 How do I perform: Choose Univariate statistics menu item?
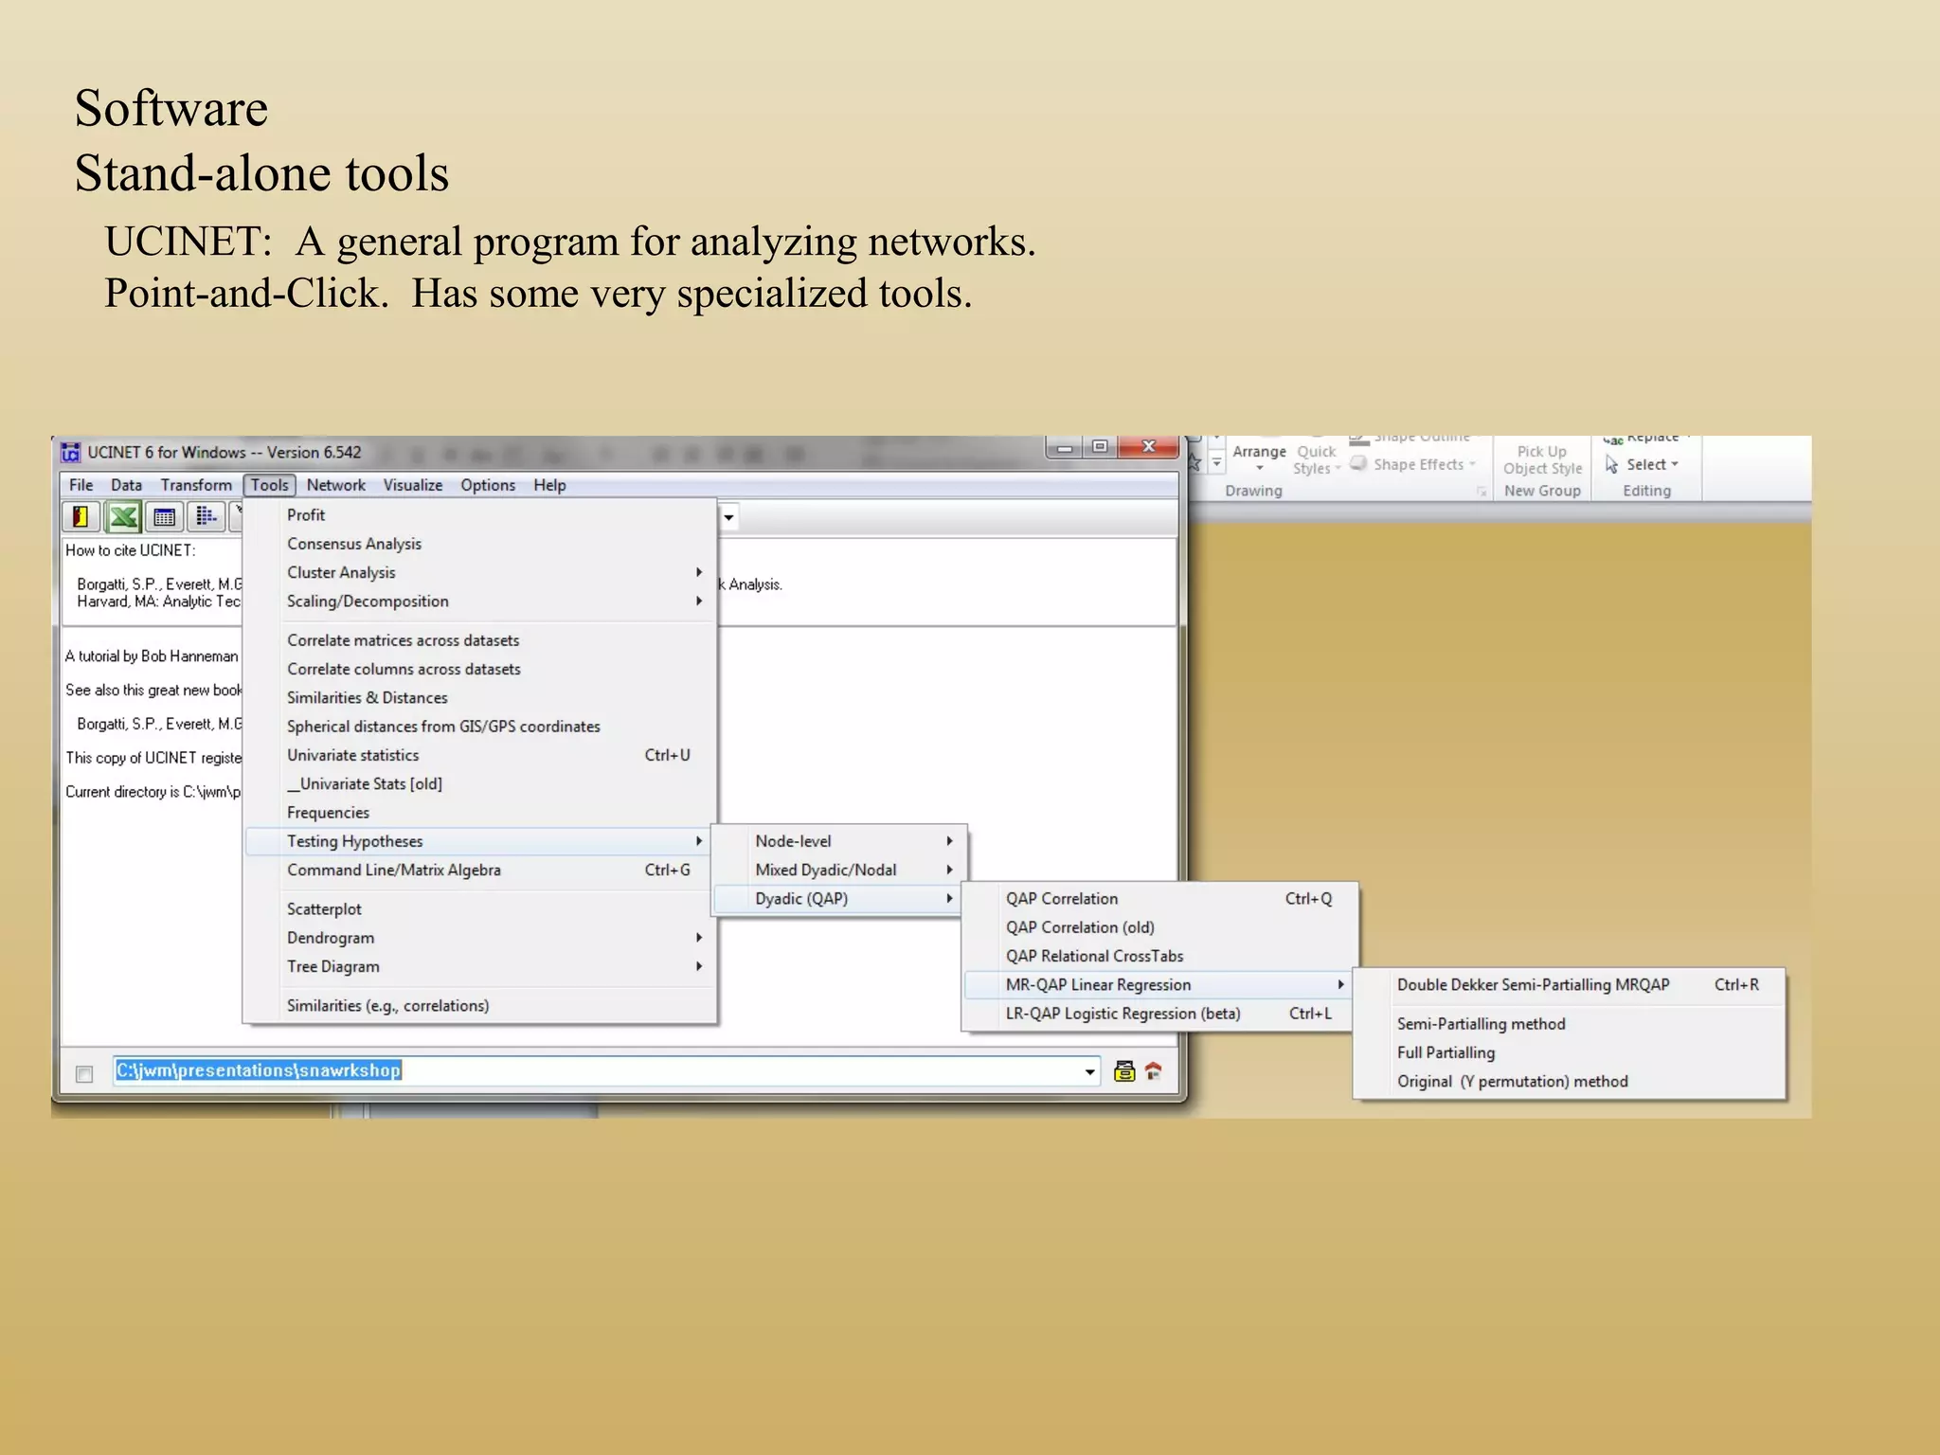click(x=479, y=755)
